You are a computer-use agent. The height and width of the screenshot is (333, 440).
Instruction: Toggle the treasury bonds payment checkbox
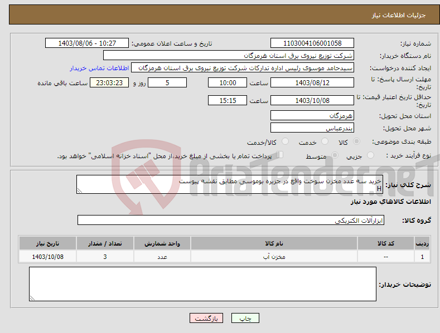279,155
